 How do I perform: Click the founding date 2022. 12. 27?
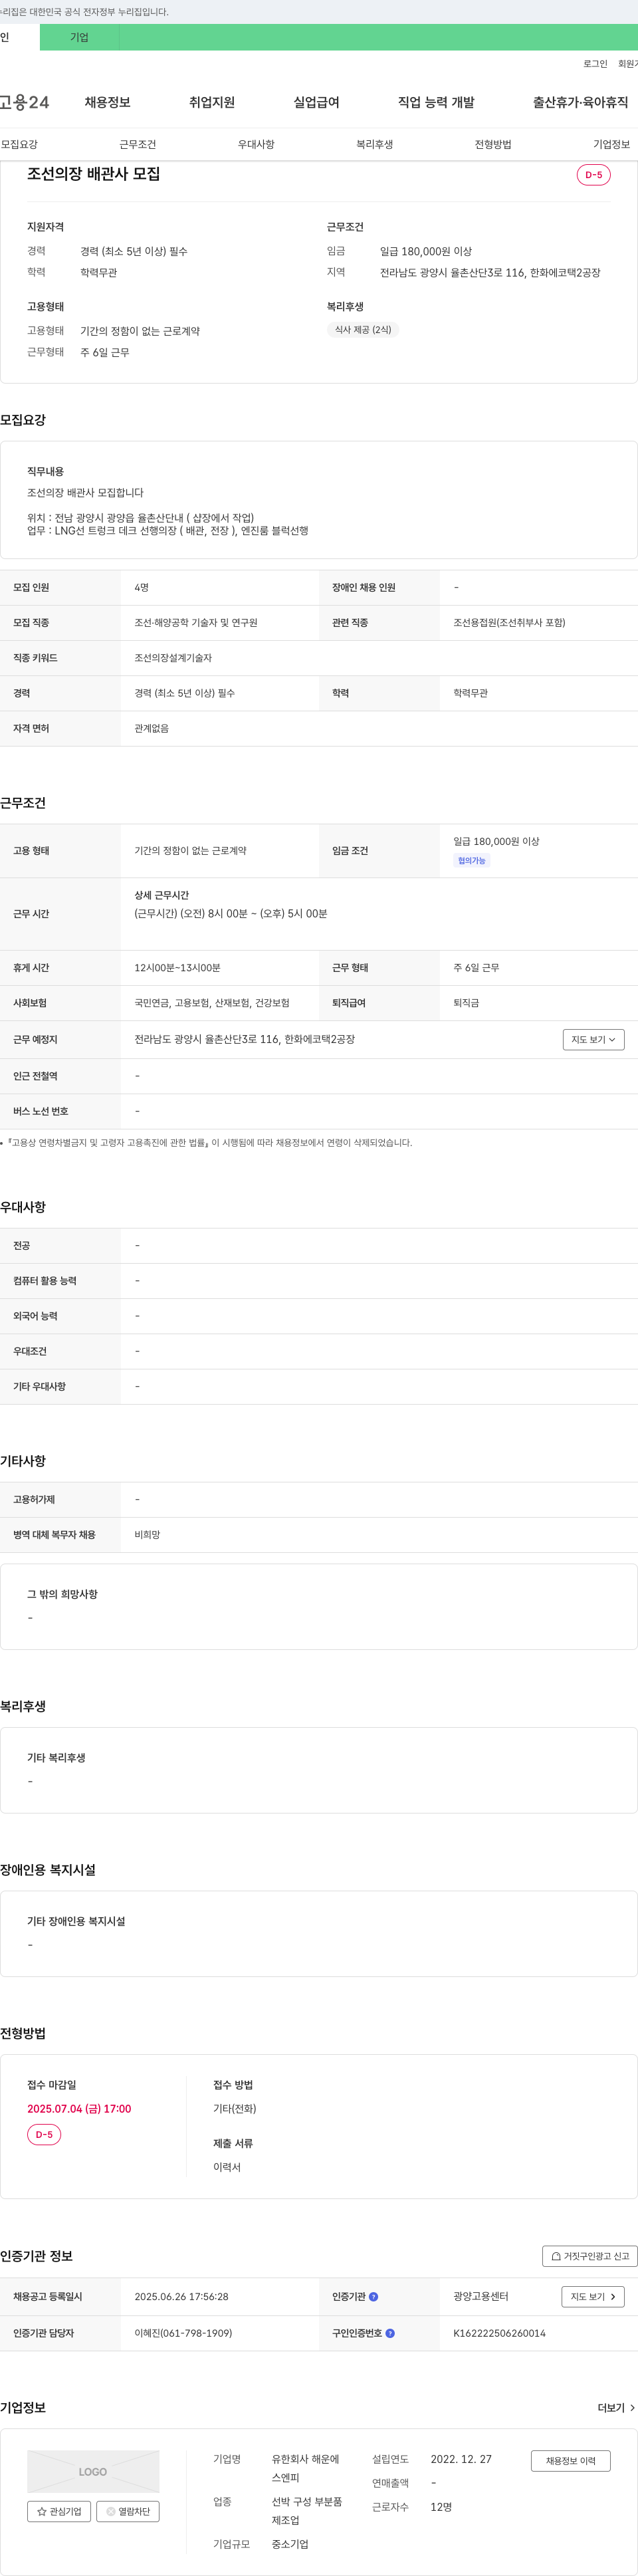point(461,2459)
